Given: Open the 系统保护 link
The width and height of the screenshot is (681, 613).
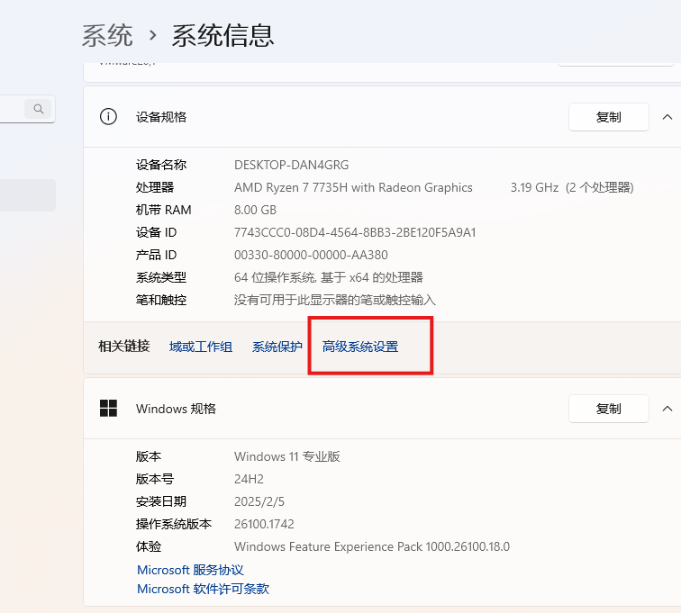Looking at the screenshot, I should pos(277,347).
